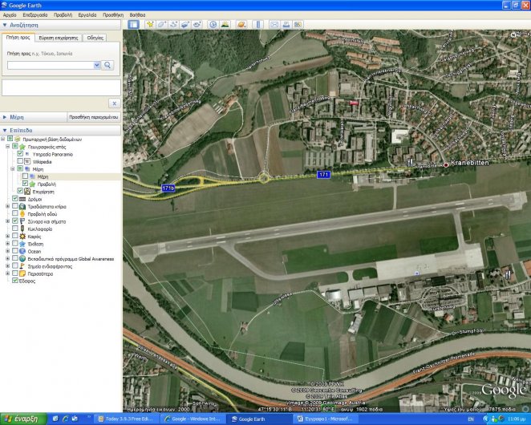This screenshot has width=531, height=425.
Task: Start the search with the magnifier button
Action: (107, 65)
